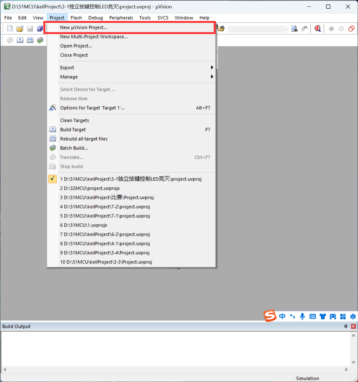Open the Help menu
The height and width of the screenshot is (382, 358).
(204, 18)
